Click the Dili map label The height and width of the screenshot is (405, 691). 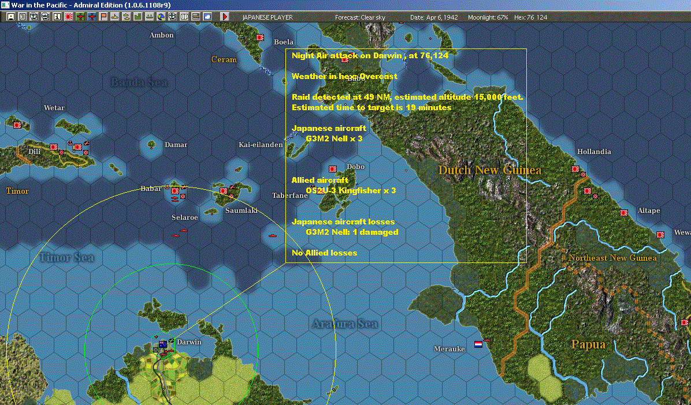coord(34,152)
